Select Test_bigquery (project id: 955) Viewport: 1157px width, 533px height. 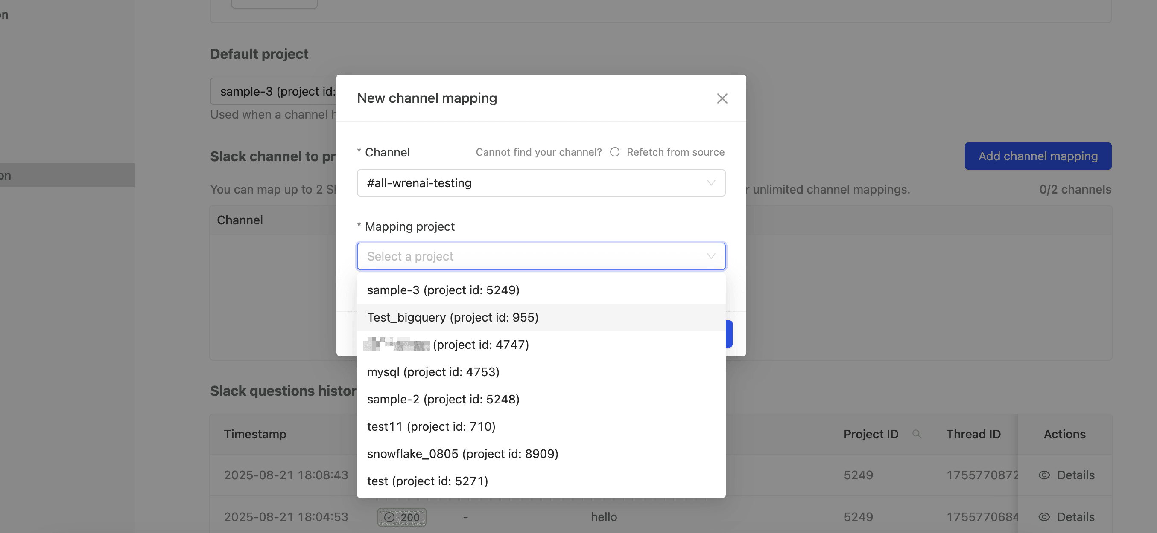(x=453, y=317)
